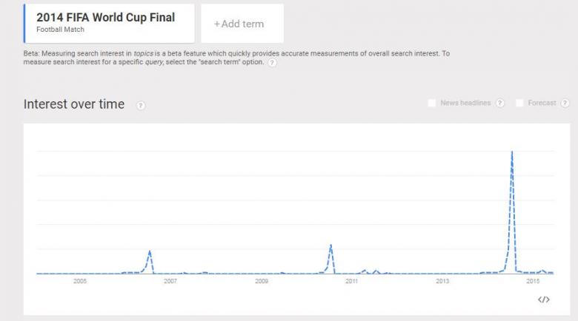Click the 2007 axis label
The height and width of the screenshot is (321, 578).
(x=170, y=281)
